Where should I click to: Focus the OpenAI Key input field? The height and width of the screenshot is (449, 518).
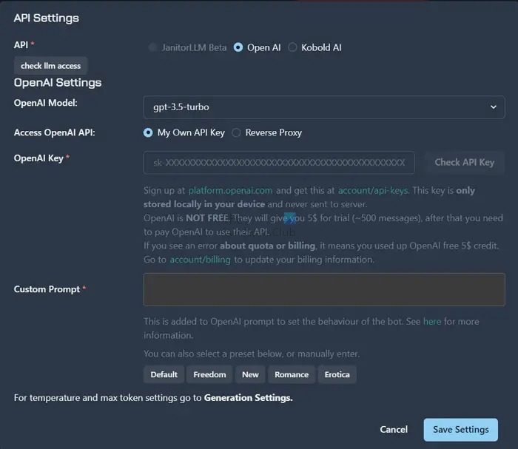279,163
